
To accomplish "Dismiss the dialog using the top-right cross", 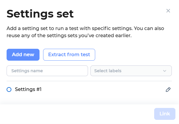I will click(168, 11).
